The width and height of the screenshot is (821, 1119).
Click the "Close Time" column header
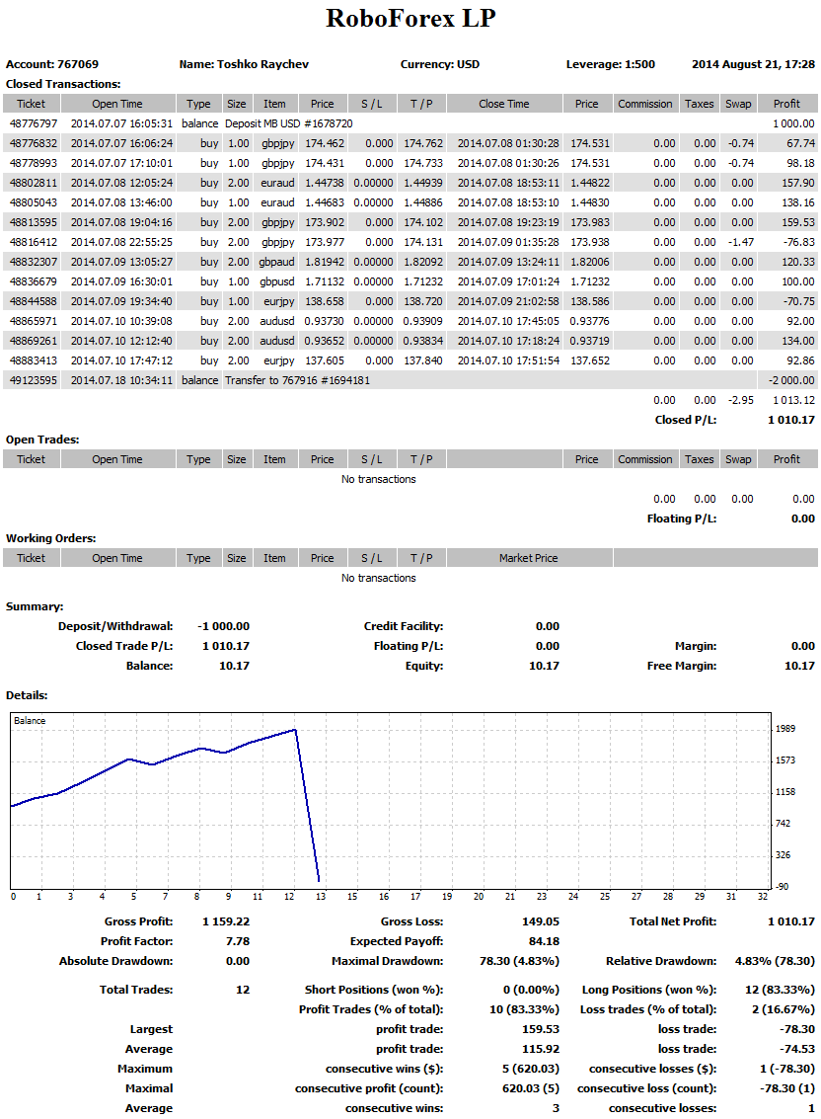[x=503, y=104]
